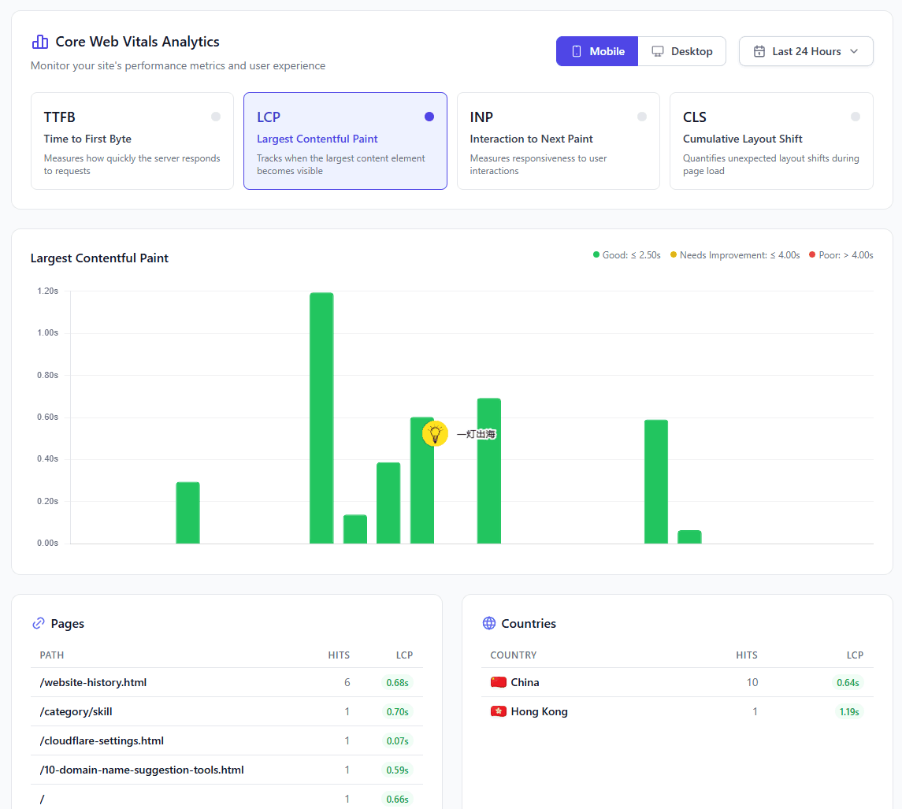The height and width of the screenshot is (809, 902).
Task: Select the INP metric radio dot
Action: pos(642,117)
